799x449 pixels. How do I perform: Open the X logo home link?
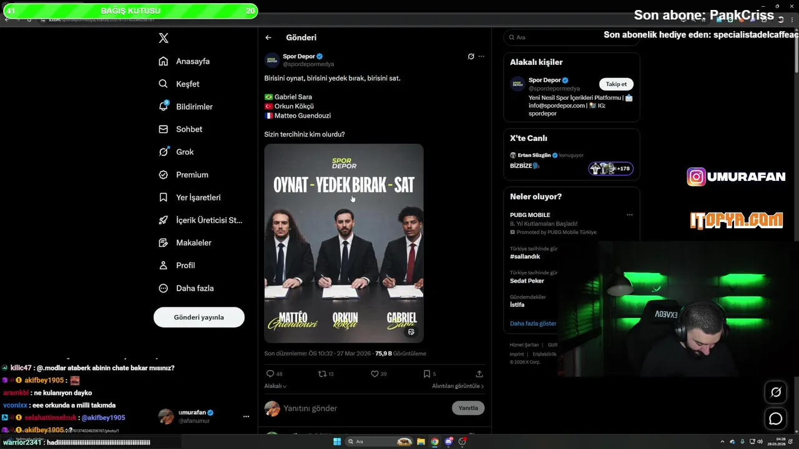[164, 38]
